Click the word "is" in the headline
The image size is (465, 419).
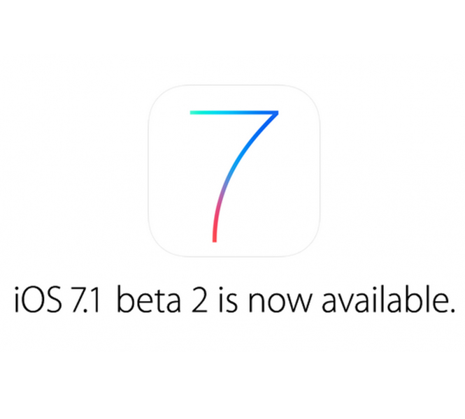coord(228,299)
